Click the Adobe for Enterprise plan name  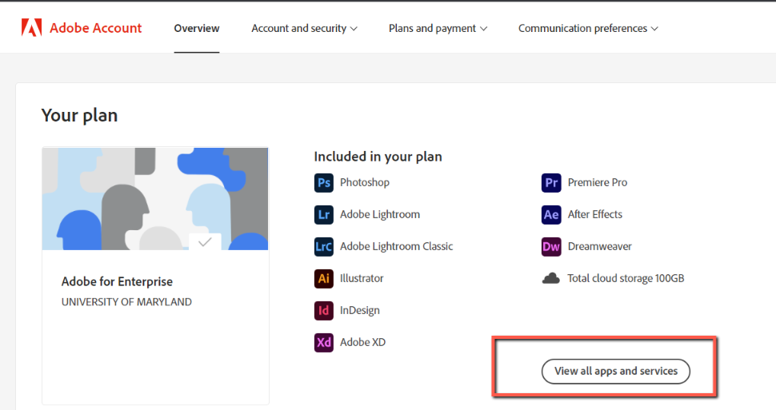pyautogui.click(x=117, y=281)
